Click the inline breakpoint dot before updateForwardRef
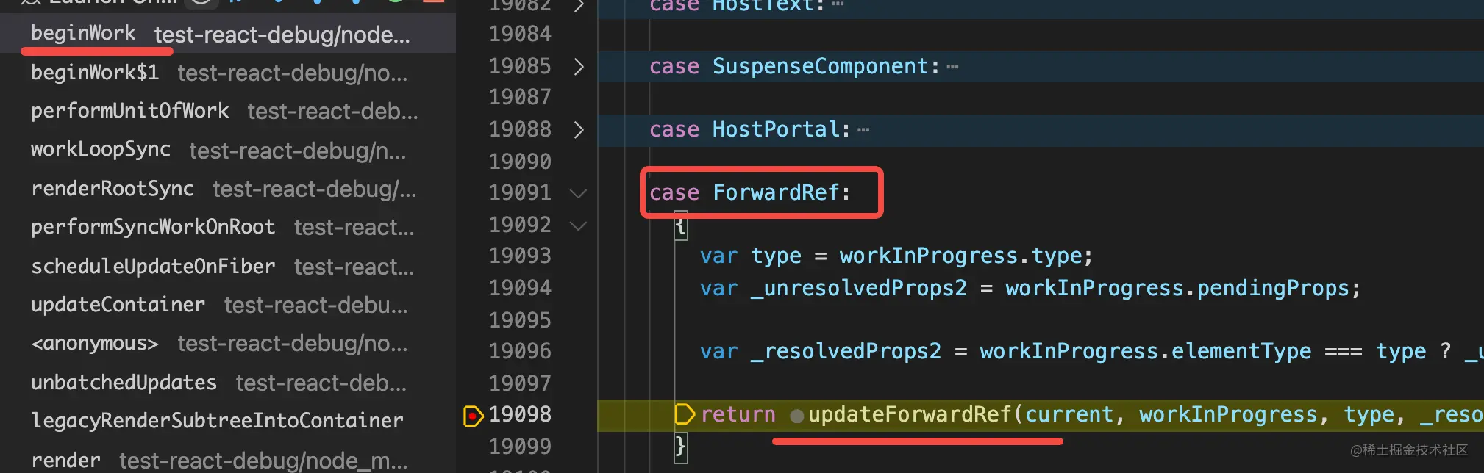Image resolution: width=1484 pixels, height=473 pixels. pos(796,416)
